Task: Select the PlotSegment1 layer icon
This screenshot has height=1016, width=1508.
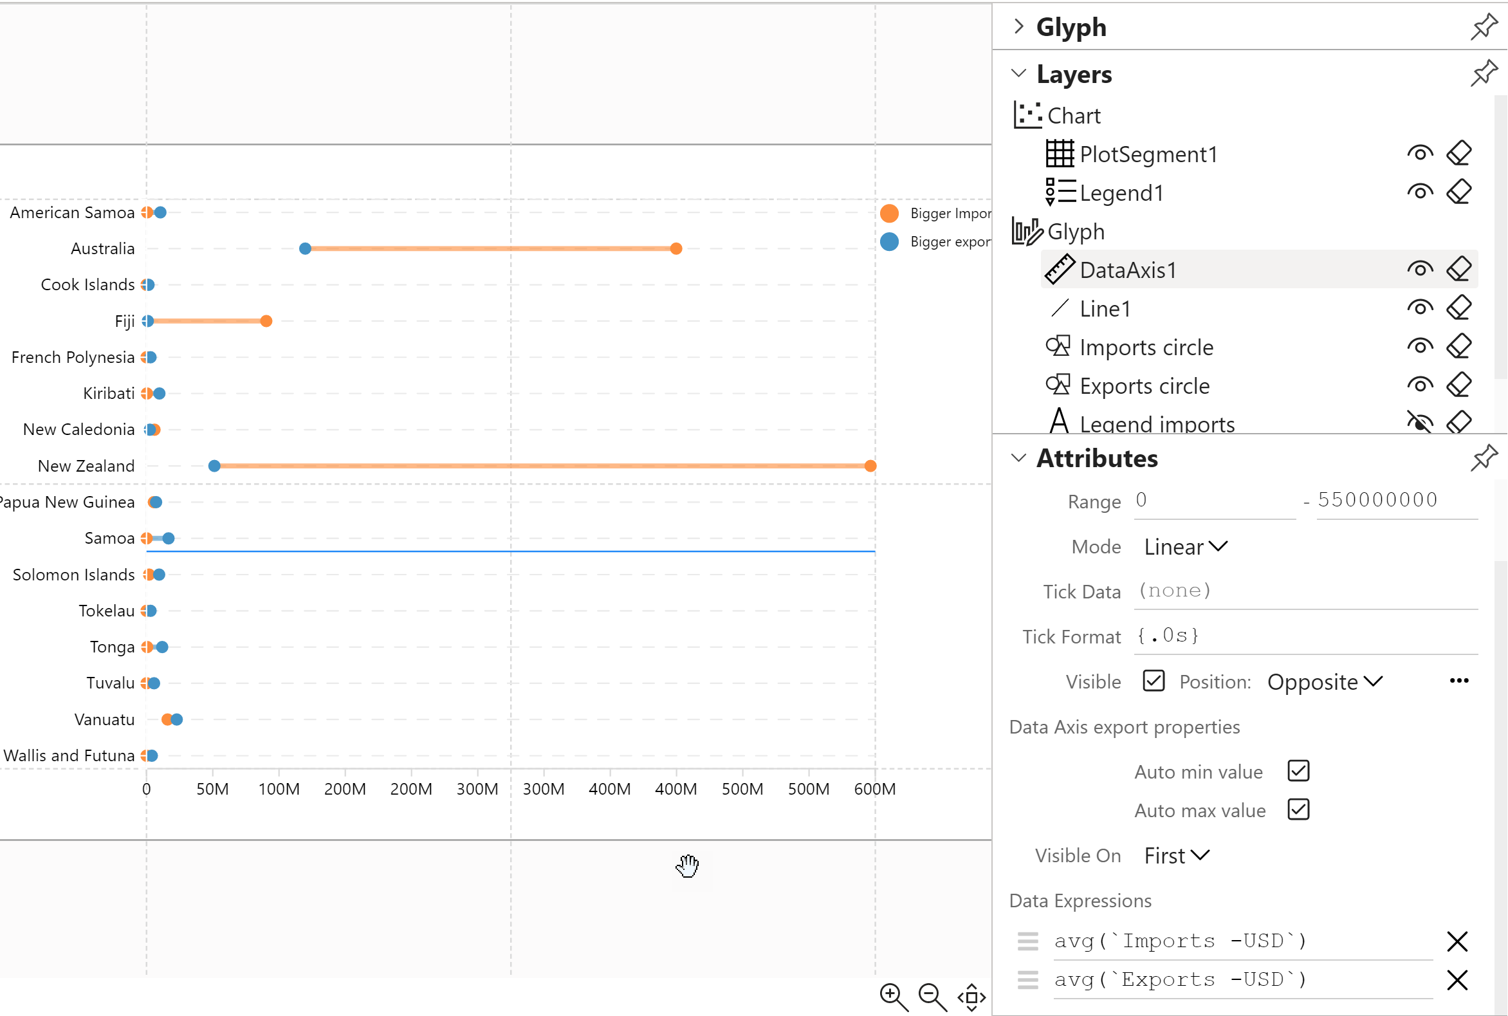Action: (x=1060, y=154)
